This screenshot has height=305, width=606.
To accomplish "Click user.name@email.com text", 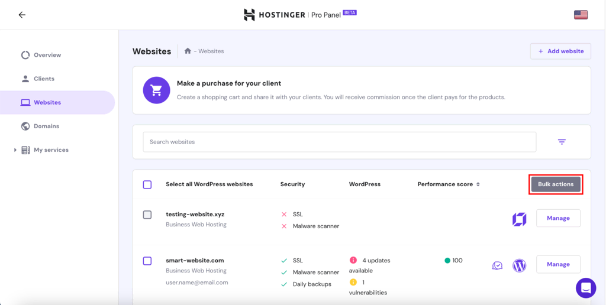I will [196, 283].
